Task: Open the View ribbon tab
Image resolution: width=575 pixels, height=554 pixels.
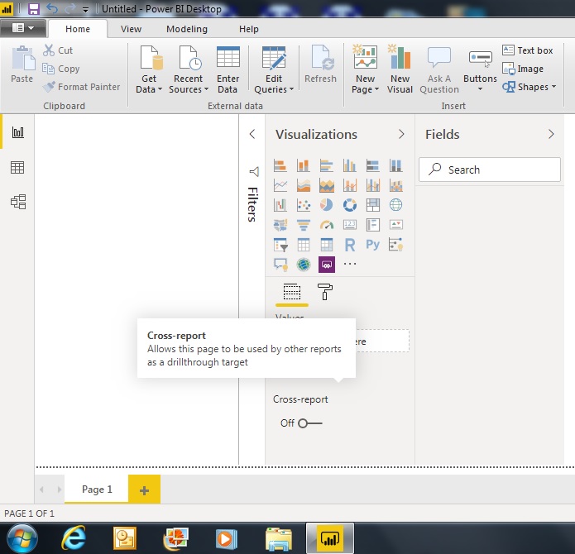Action: click(131, 29)
